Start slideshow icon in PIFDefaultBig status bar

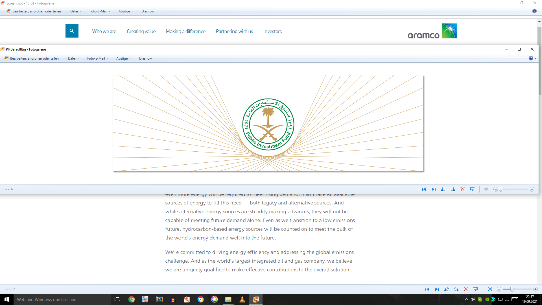[x=472, y=189]
